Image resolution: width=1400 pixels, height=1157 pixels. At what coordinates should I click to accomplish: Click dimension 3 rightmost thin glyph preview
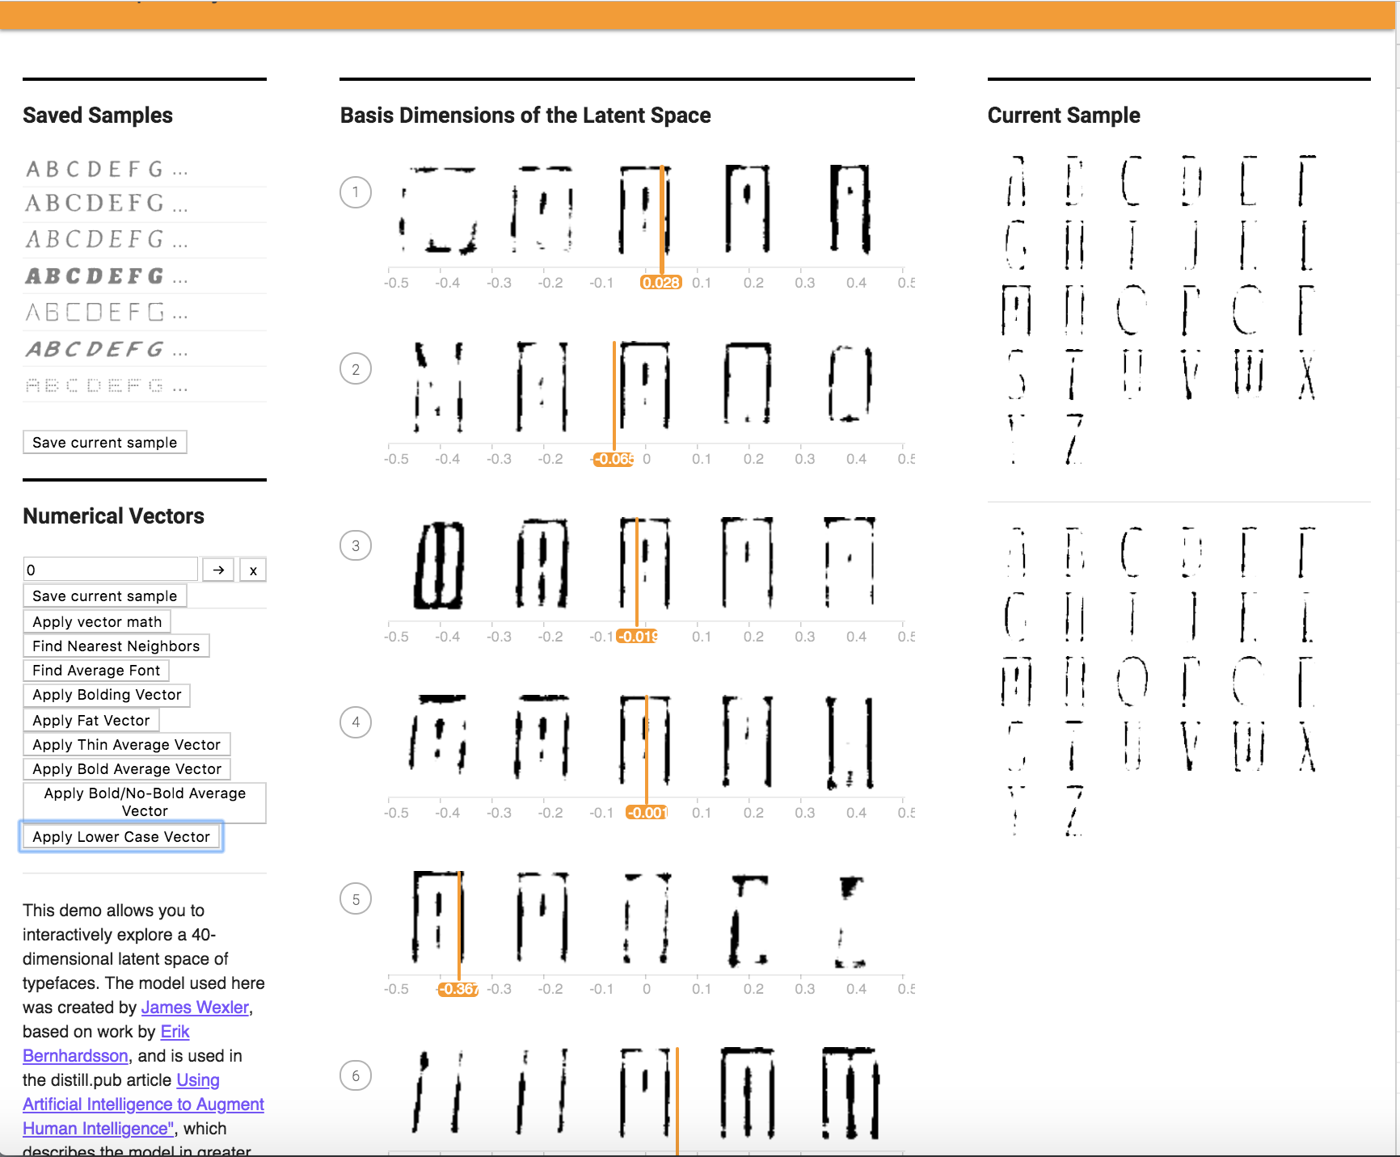(850, 562)
